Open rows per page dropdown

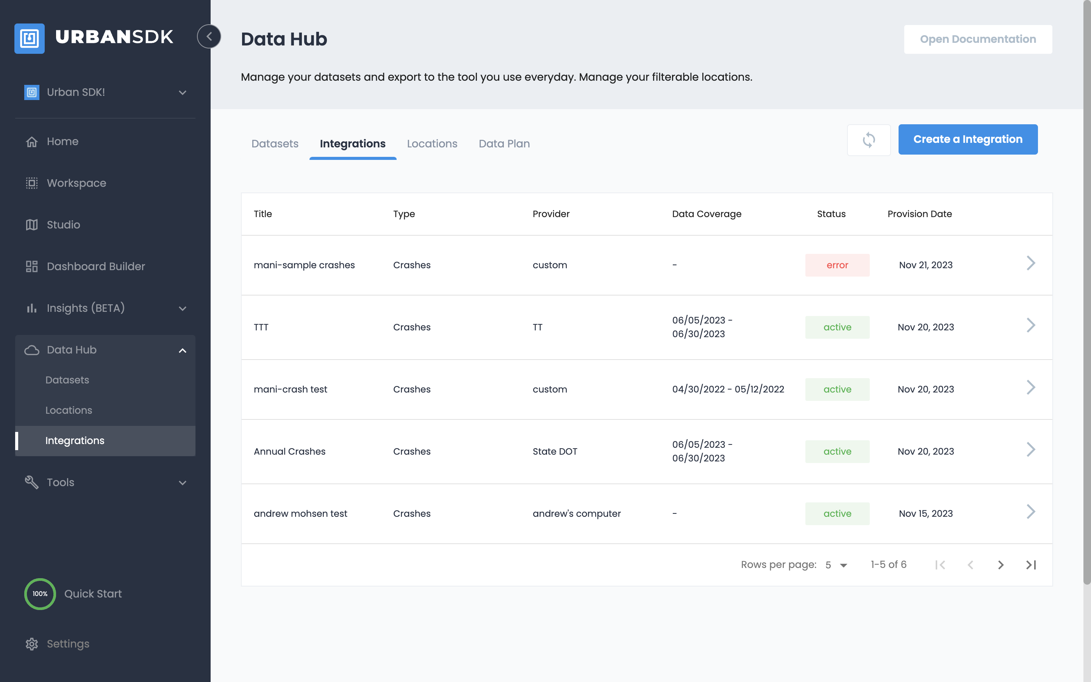[836, 565]
